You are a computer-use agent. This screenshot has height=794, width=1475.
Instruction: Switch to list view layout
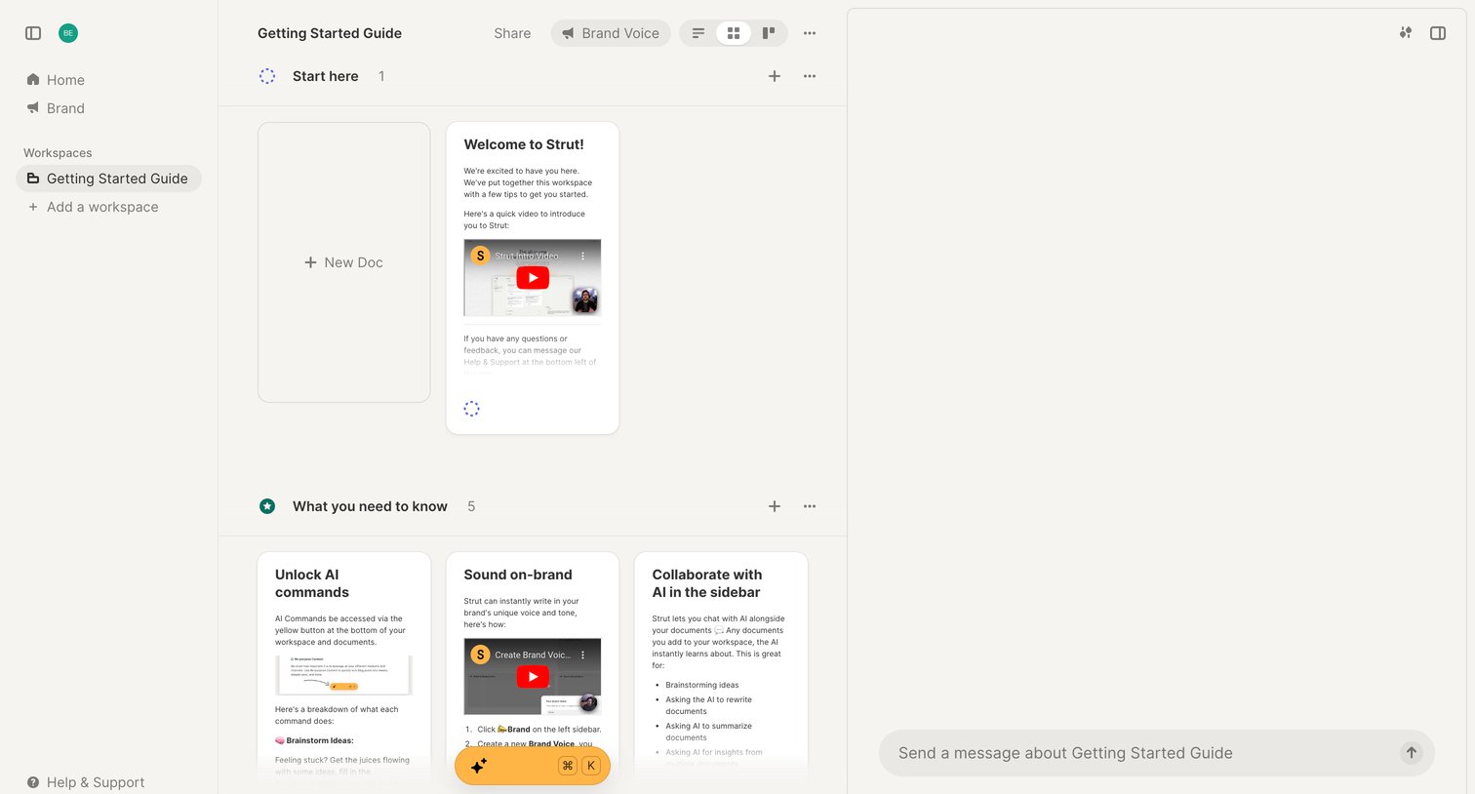[698, 33]
